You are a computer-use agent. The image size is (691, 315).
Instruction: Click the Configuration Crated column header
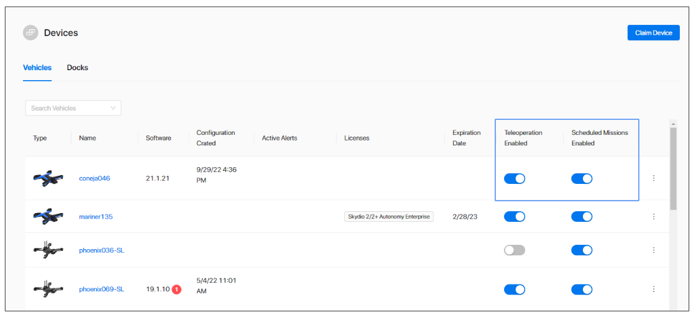216,138
